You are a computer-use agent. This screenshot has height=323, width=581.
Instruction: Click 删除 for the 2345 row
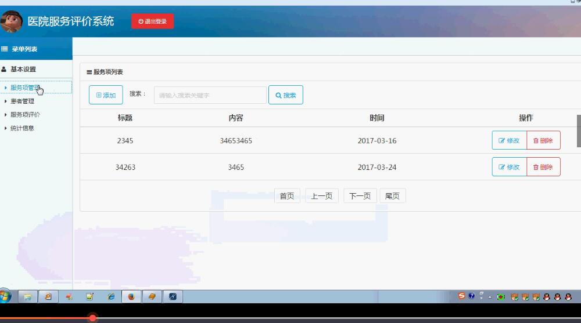point(543,140)
